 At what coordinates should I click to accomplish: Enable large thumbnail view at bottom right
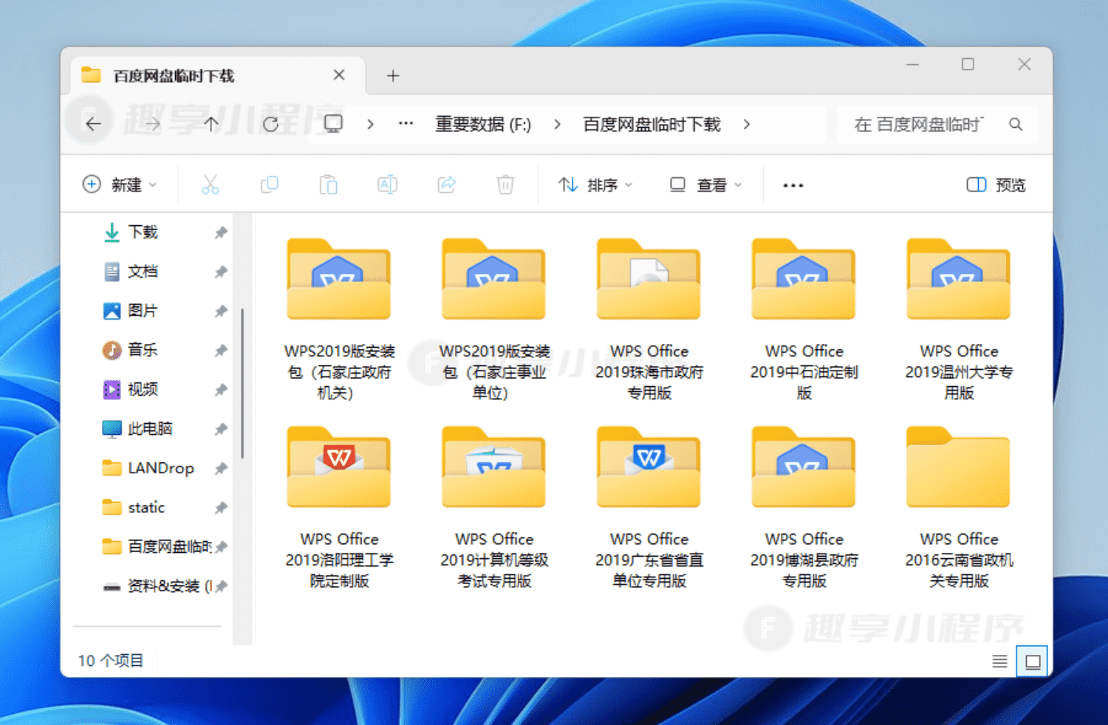point(1032,661)
